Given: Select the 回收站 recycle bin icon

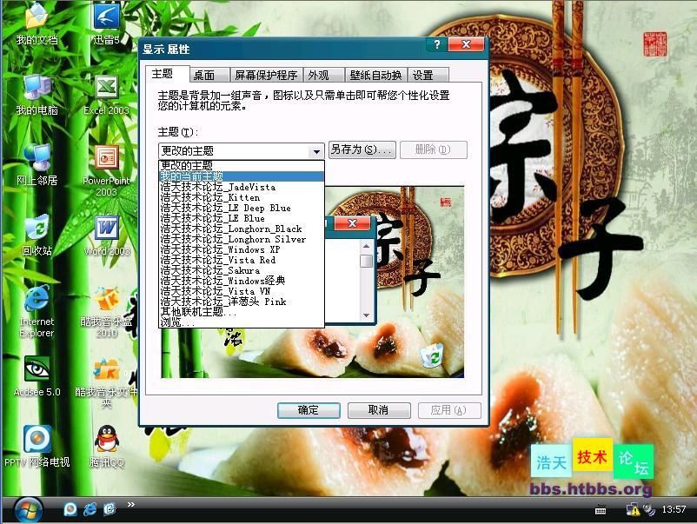Looking at the screenshot, I should [x=37, y=235].
